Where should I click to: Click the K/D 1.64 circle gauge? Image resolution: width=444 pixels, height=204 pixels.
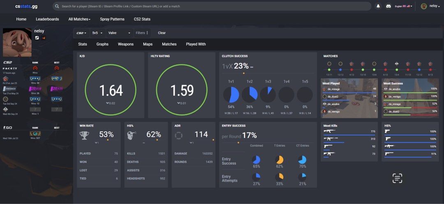[x=111, y=89]
